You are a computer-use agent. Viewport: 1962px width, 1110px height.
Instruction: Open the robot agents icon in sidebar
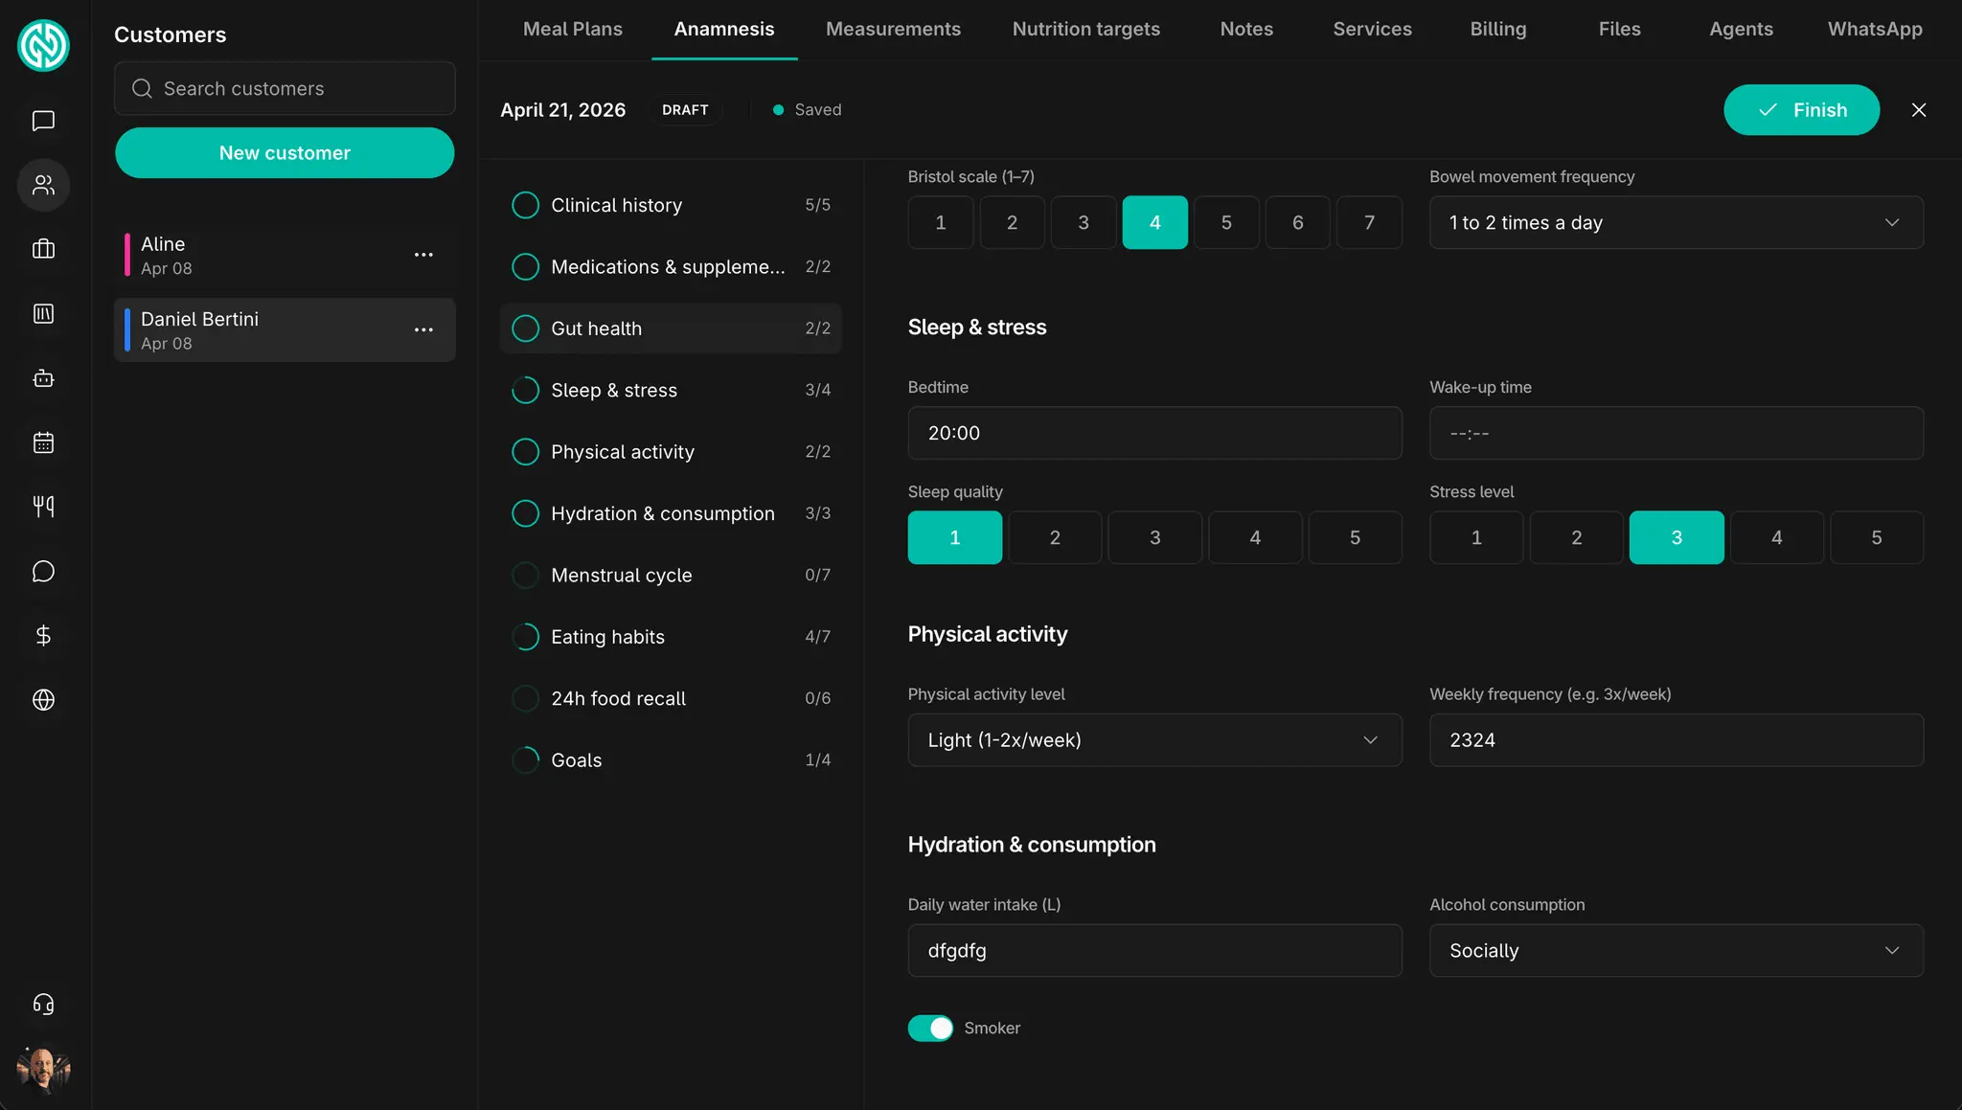pyautogui.click(x=43, y=378)
